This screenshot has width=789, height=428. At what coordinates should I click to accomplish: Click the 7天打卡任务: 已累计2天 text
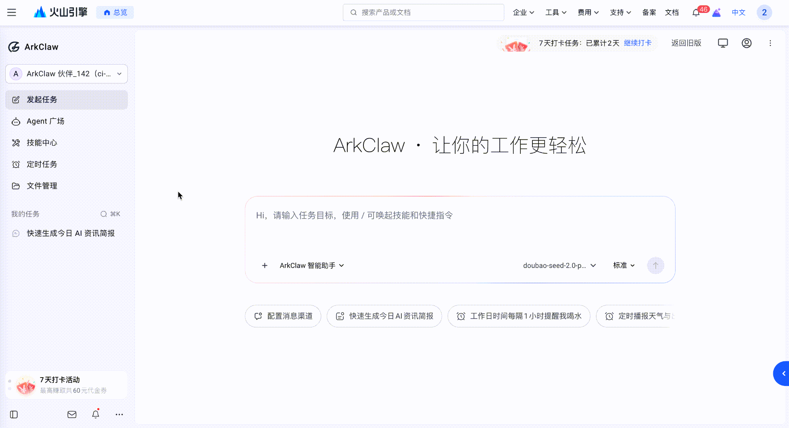579,43
